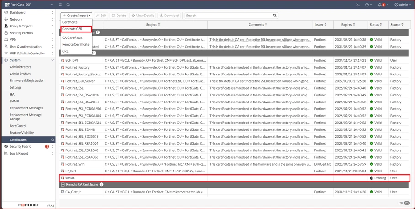This screenshot has height=209, width=415.
Task: Open the Administrators page
Action: point(21,67)
